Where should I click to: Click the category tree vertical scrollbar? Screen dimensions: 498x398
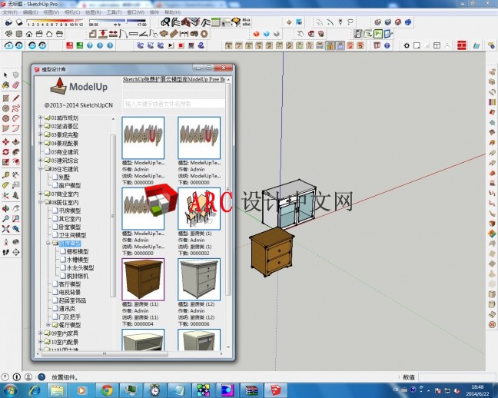113,216
